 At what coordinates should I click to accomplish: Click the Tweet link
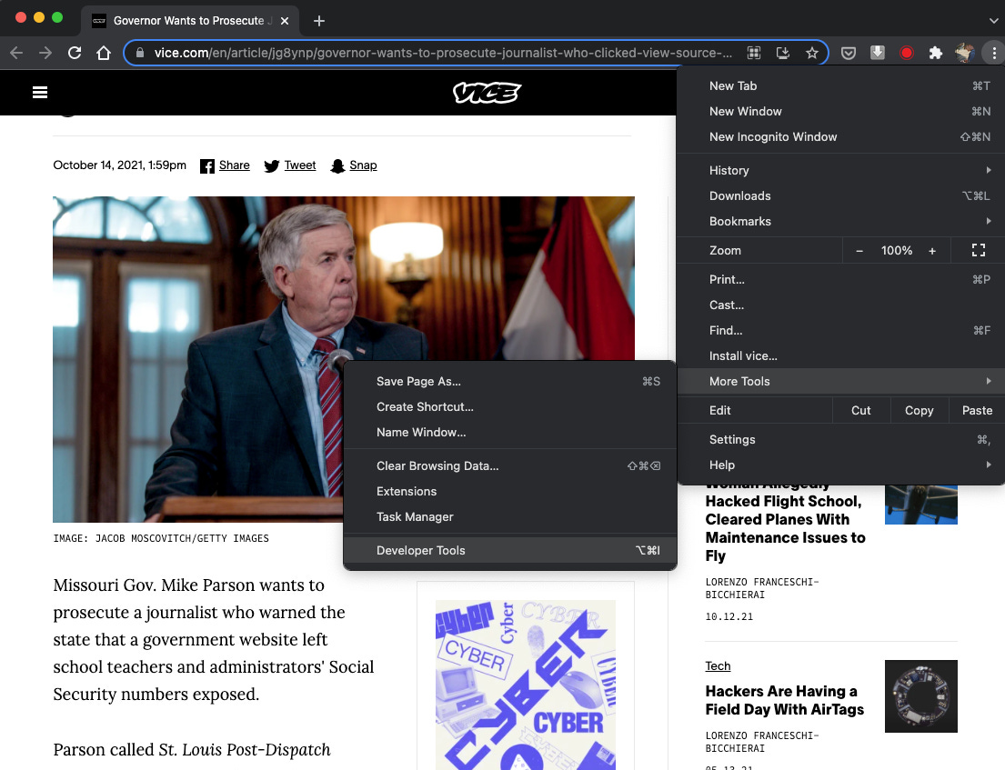[300, 165]
